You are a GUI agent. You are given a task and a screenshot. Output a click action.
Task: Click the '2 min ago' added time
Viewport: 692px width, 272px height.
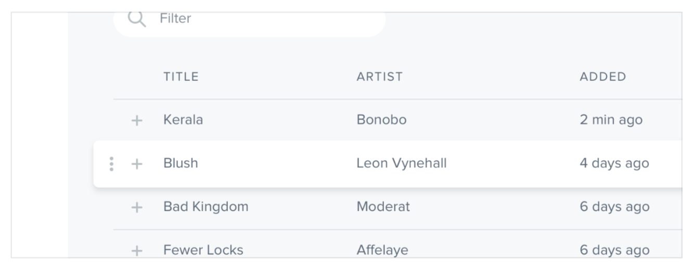(x=611, y=120)
